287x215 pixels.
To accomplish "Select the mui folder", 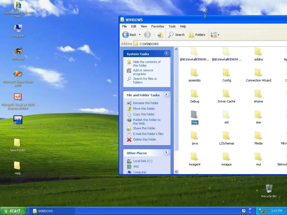I will coord(258,159).
